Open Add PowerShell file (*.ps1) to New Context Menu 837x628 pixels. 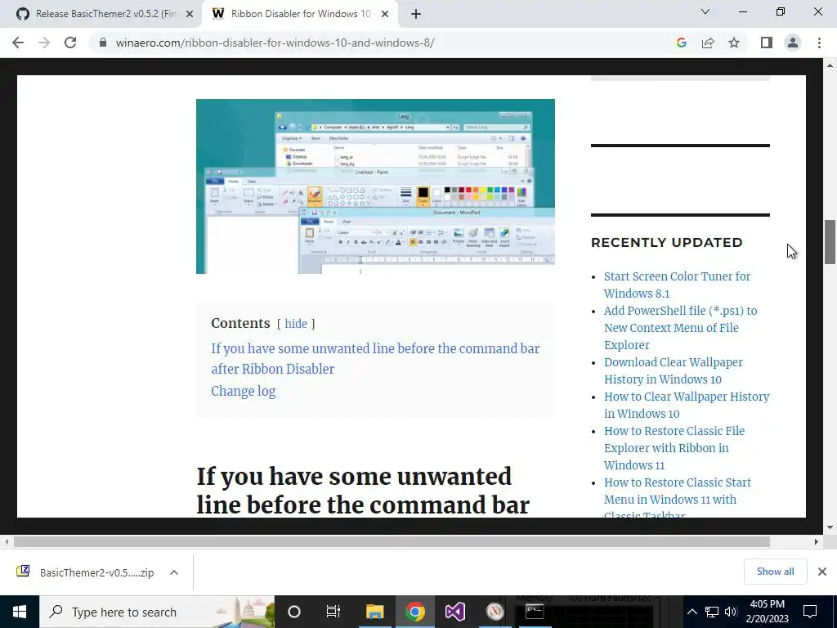[x=680, y=327]
